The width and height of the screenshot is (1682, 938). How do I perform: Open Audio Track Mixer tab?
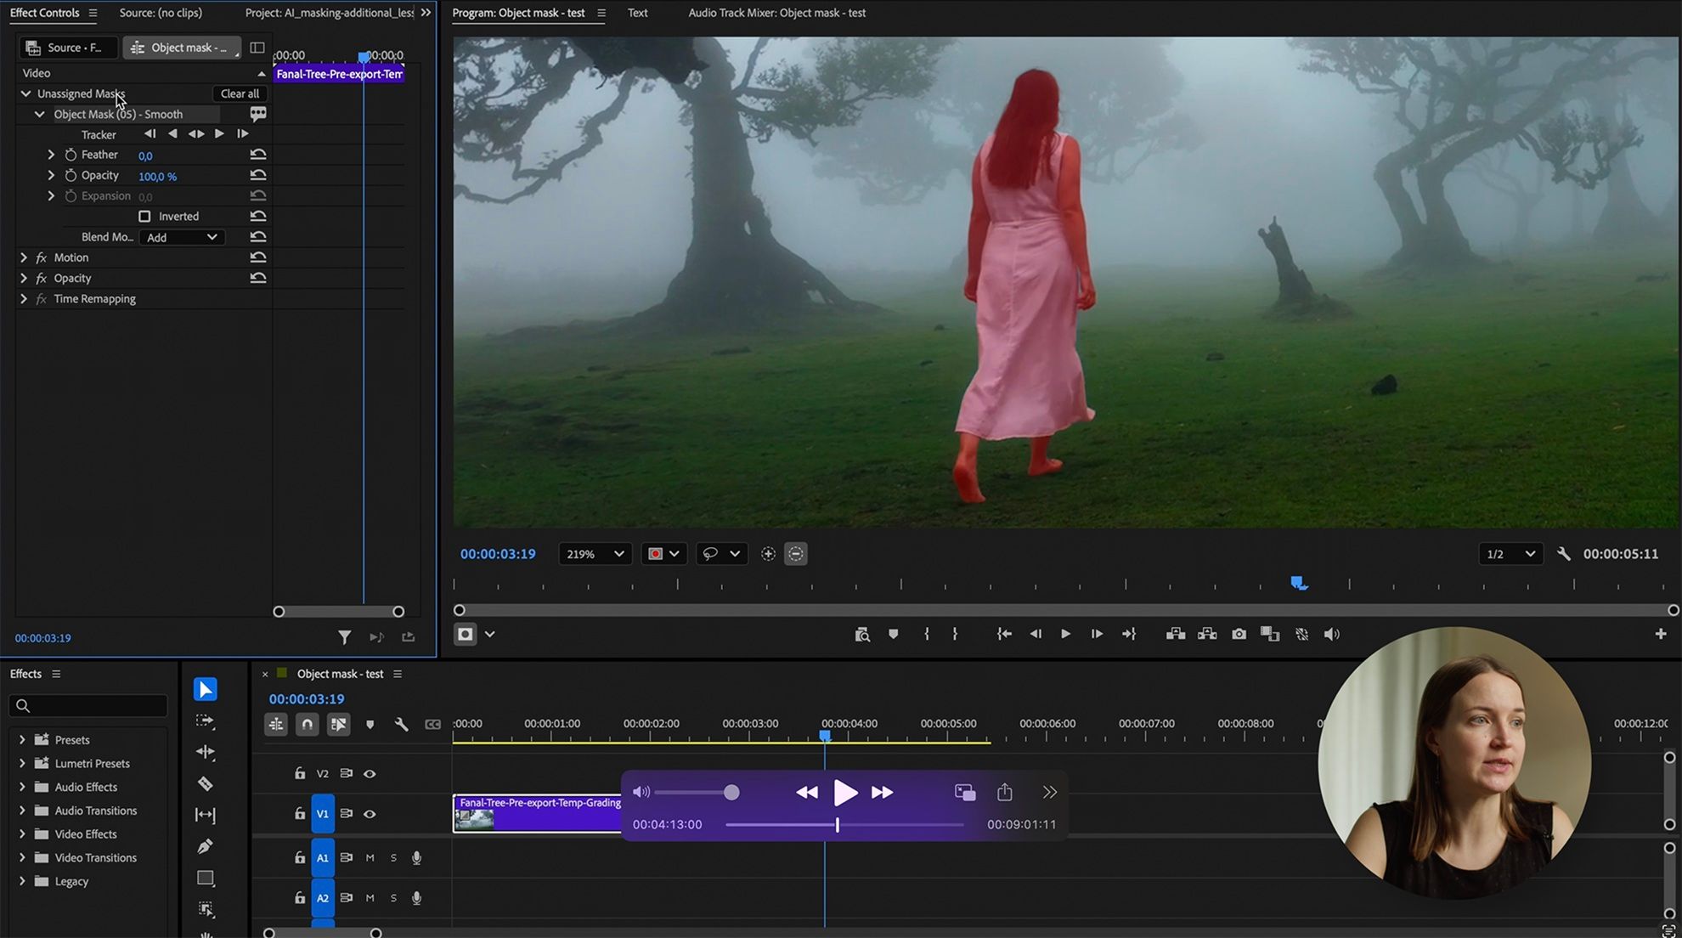point(776,13)
